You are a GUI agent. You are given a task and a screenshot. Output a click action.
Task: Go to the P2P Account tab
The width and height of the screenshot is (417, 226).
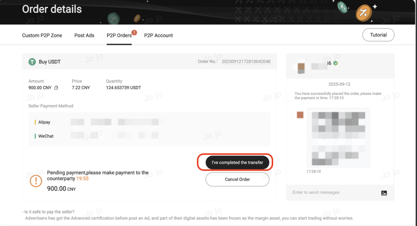tap(158, 35)
